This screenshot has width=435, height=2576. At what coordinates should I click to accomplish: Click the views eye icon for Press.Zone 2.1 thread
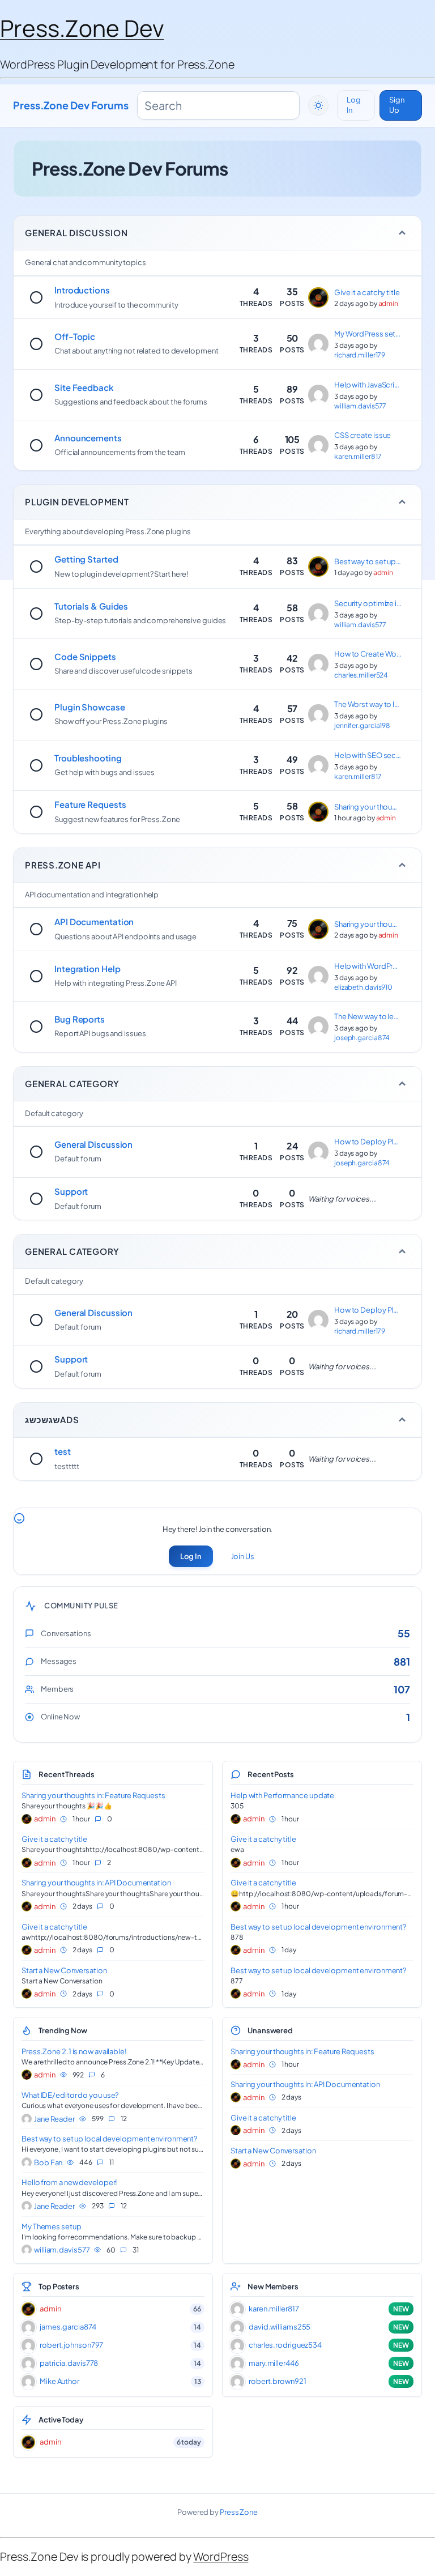pos(63,2074)
